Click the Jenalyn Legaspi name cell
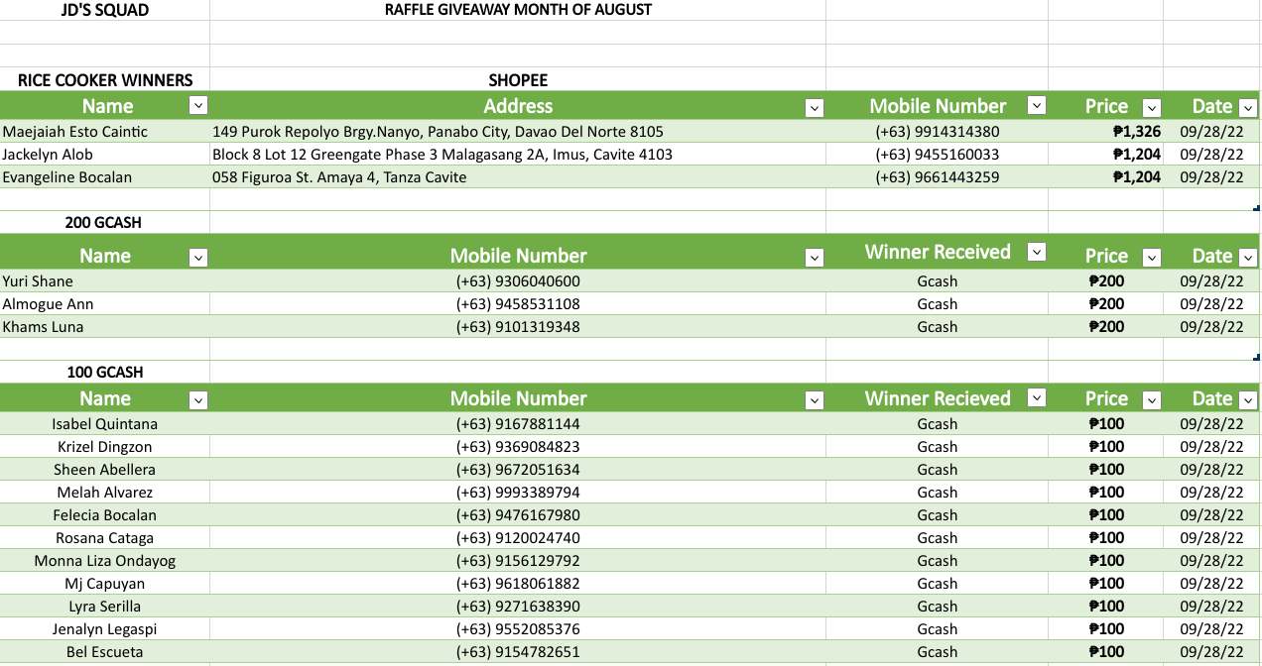The width and height of the screenshot is (1262, 666). [x=105, y=629]
